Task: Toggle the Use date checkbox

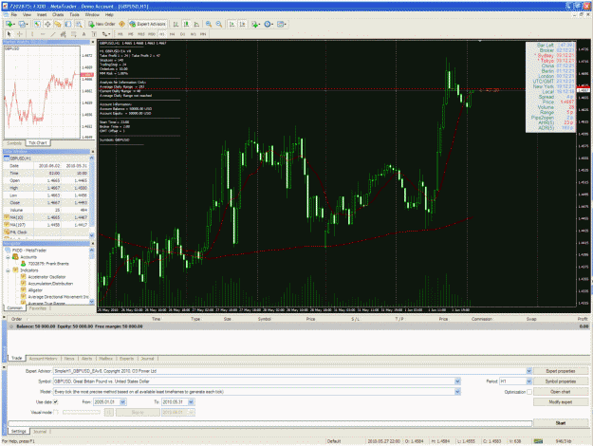Action: pyautogui.click(x=56, y=402)
